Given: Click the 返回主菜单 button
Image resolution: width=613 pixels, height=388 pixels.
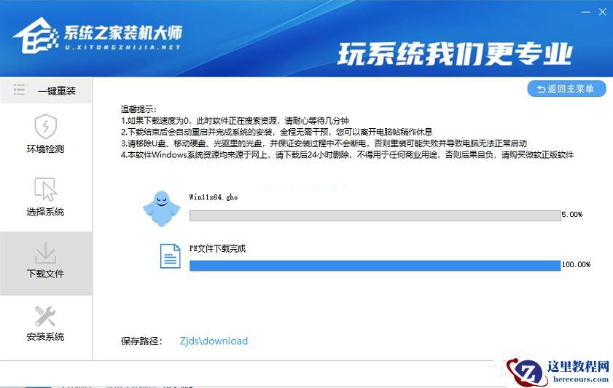Looking at the screenshot, I should click(x=566, y=89).
